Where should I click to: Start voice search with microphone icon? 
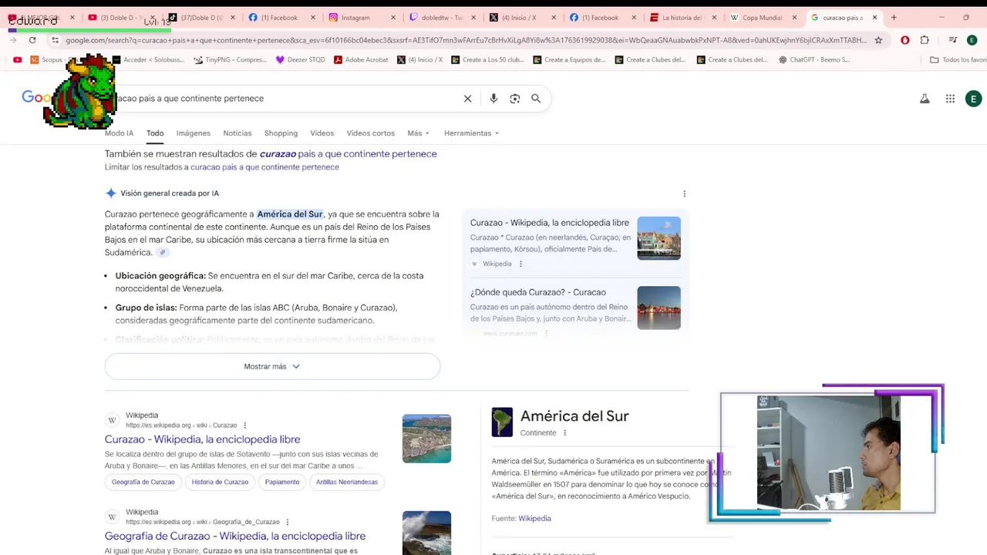(493, 99)
